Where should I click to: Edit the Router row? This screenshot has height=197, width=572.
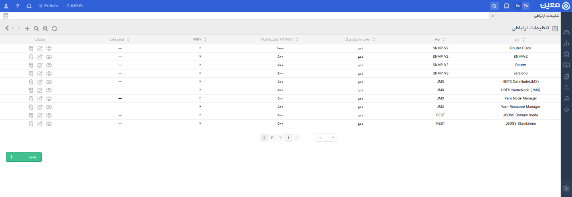tap(40, 65)
